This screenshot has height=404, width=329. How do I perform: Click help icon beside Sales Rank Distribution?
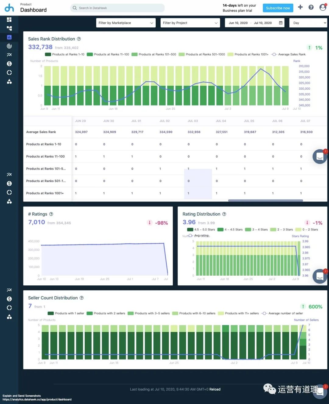tap(79, 39)
